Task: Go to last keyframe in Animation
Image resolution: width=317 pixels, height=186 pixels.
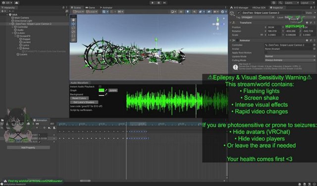Action: tap(38, 124)
